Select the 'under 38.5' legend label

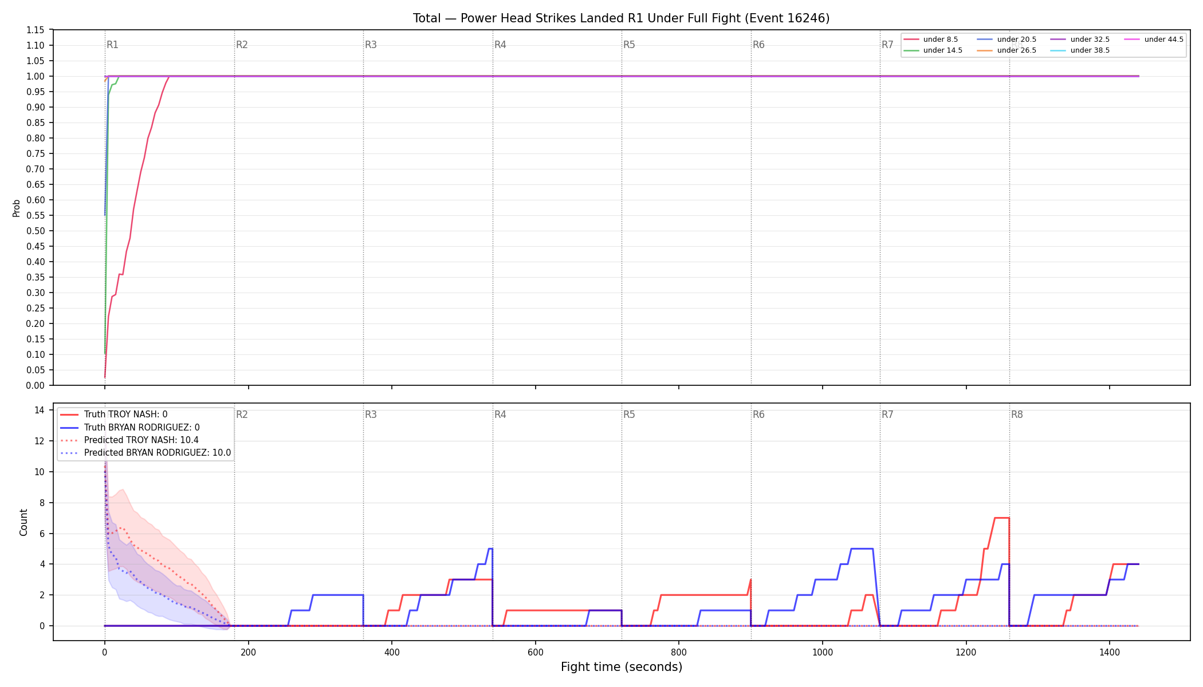[1090, 50]
